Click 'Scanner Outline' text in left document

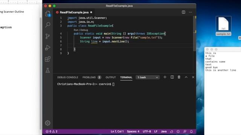14,12
